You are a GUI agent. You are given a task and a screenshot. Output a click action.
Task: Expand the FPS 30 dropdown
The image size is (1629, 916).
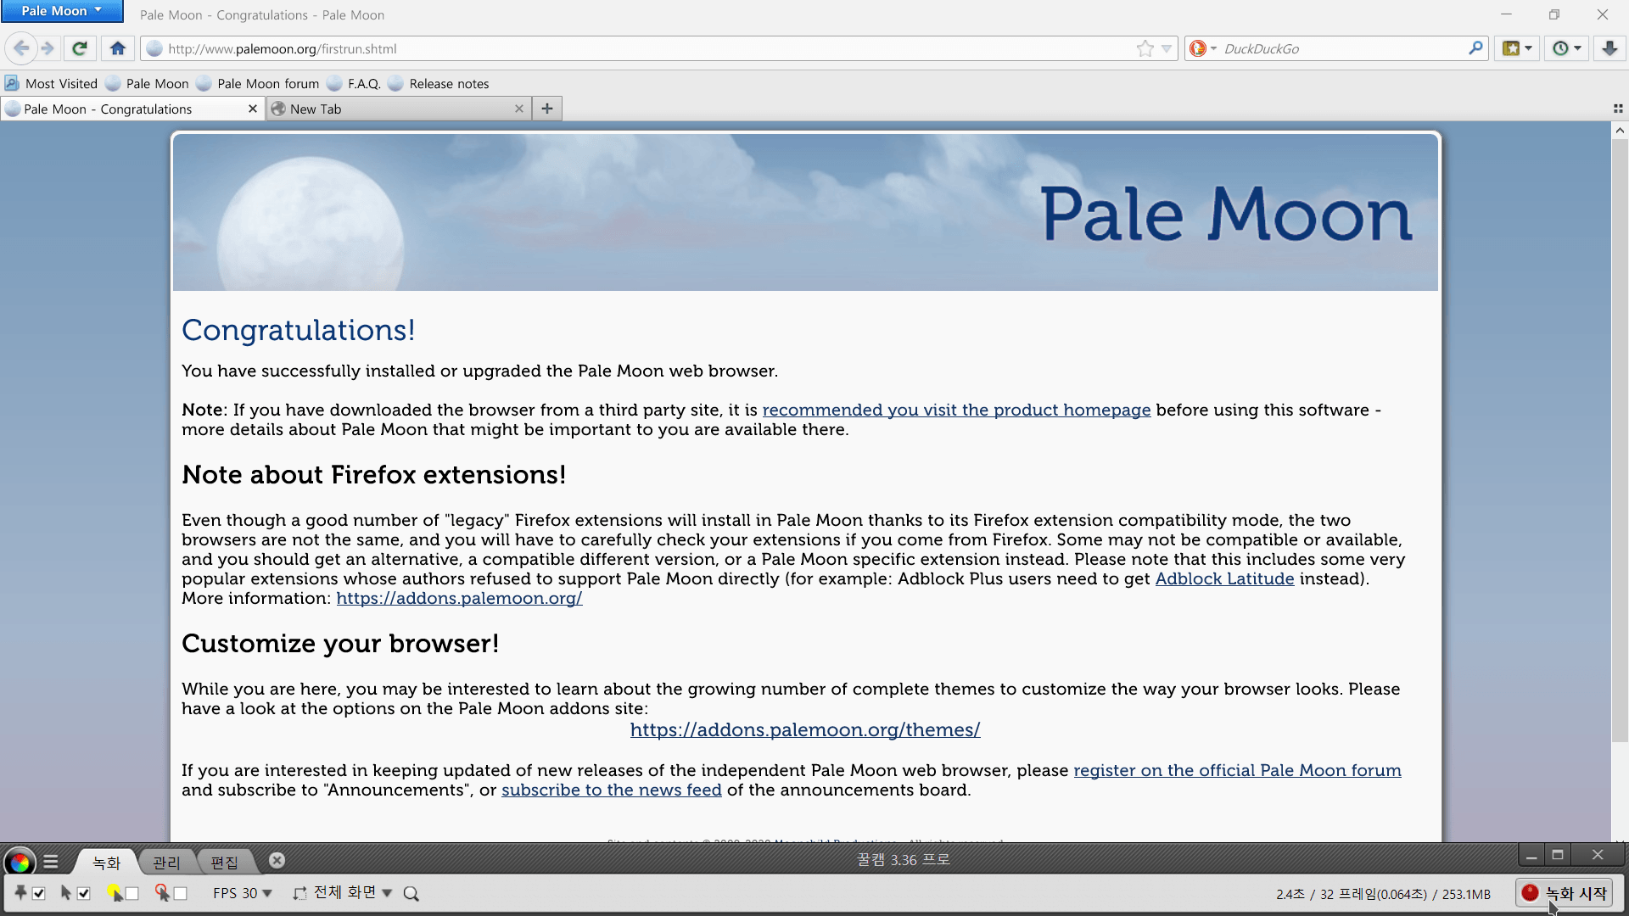pyautogui.click(x=267, y=893)
